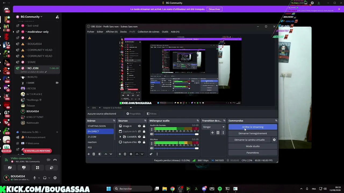
Task: Delete the selected scene in Scenes panel
Action: (94, 154)
